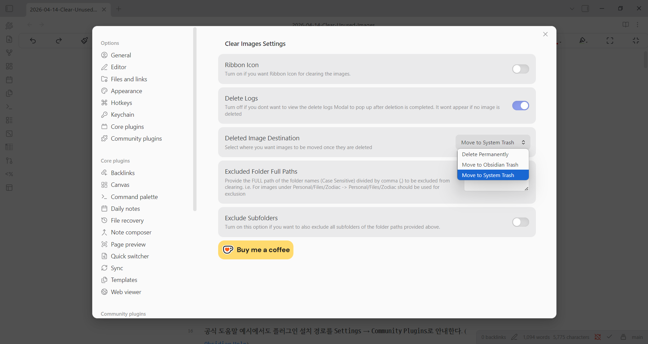Click the clear formatting paintbrush icon
648x344 pixels.
(84, 41)
